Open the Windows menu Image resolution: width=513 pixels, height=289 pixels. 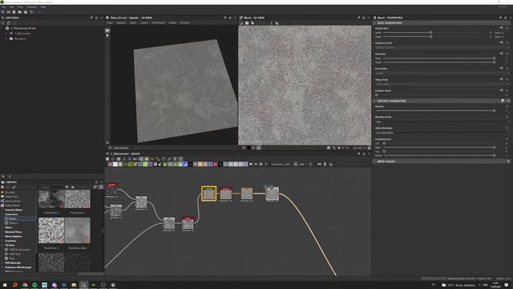coord(32,7)
